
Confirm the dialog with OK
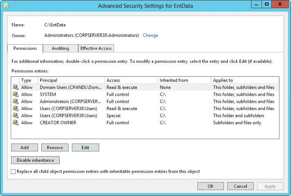point(211,186)
